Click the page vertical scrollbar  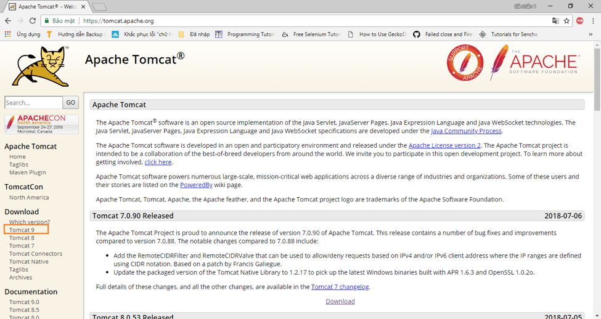click(596, 185)
